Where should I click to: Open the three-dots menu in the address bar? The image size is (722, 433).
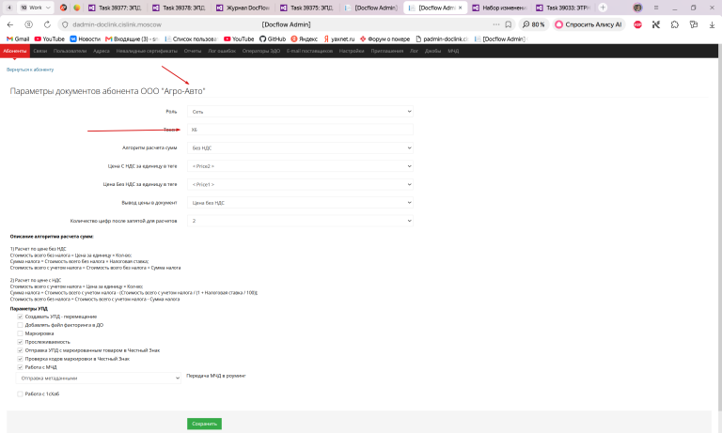coord(496,24)
